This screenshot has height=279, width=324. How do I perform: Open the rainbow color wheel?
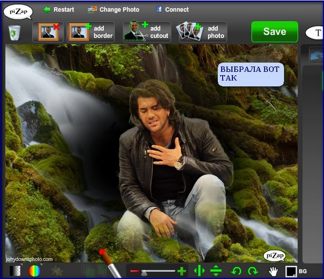34,271
